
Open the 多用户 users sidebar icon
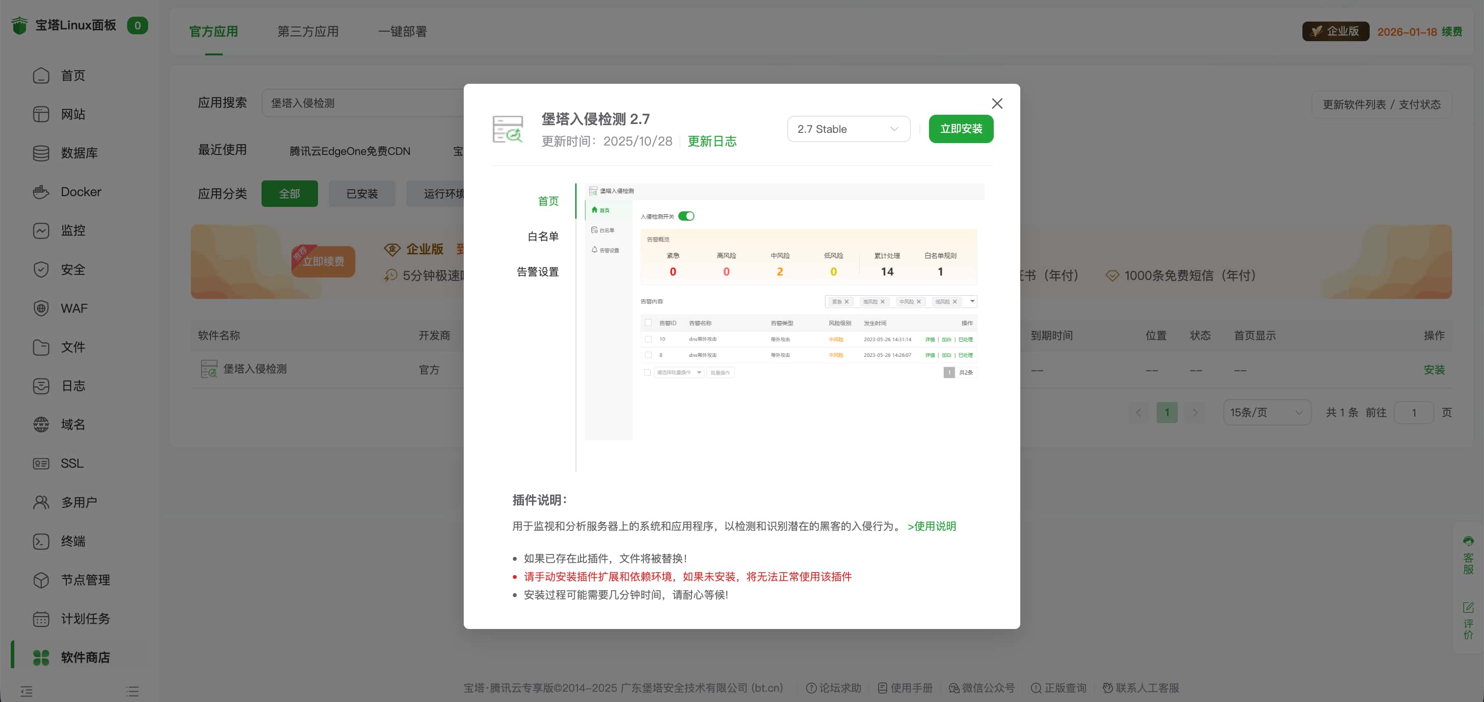coord(41,502)
